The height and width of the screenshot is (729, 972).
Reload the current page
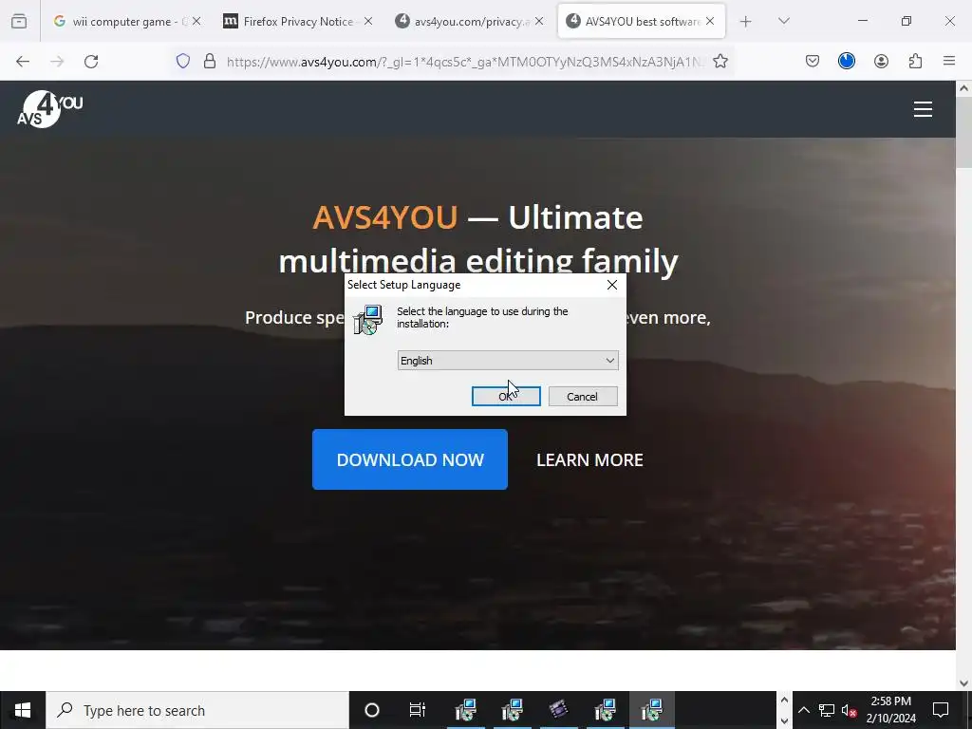pyautogui.click(x=91, y=62)
